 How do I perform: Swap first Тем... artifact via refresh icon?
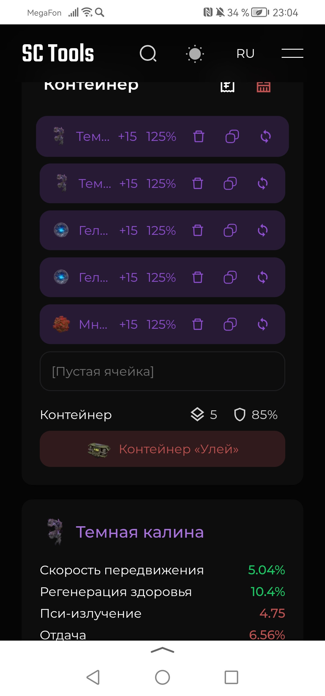coord(265,136)
